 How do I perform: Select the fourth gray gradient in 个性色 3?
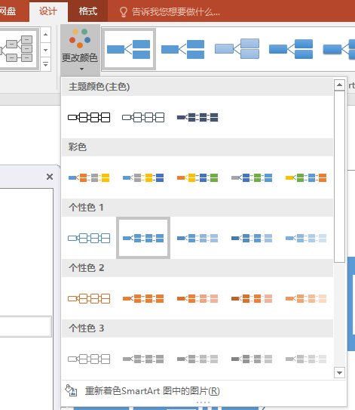tap(252, 359)
